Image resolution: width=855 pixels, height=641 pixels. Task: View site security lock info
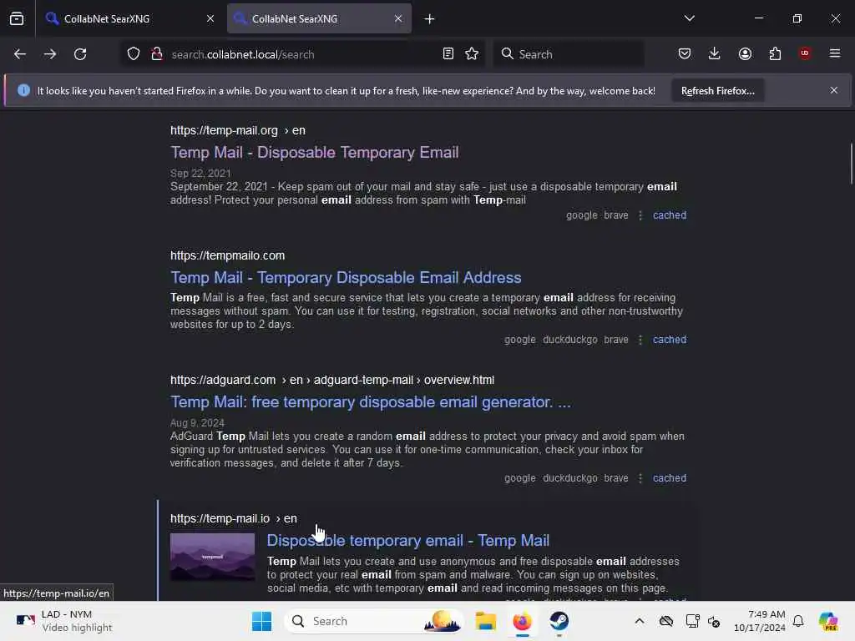click(157, 54)
